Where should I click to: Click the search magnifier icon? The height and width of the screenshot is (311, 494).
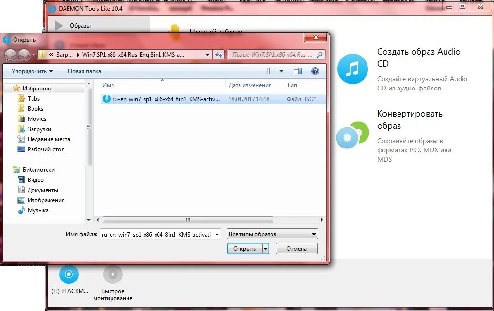coord(319,55)
